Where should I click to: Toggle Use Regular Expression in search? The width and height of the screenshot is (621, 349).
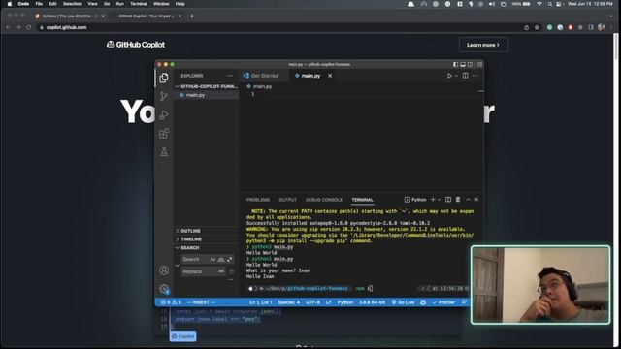tap(229, 260)
